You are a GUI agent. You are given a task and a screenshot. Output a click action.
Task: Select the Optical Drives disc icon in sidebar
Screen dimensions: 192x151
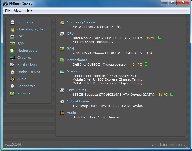click(x=12, y=72)
